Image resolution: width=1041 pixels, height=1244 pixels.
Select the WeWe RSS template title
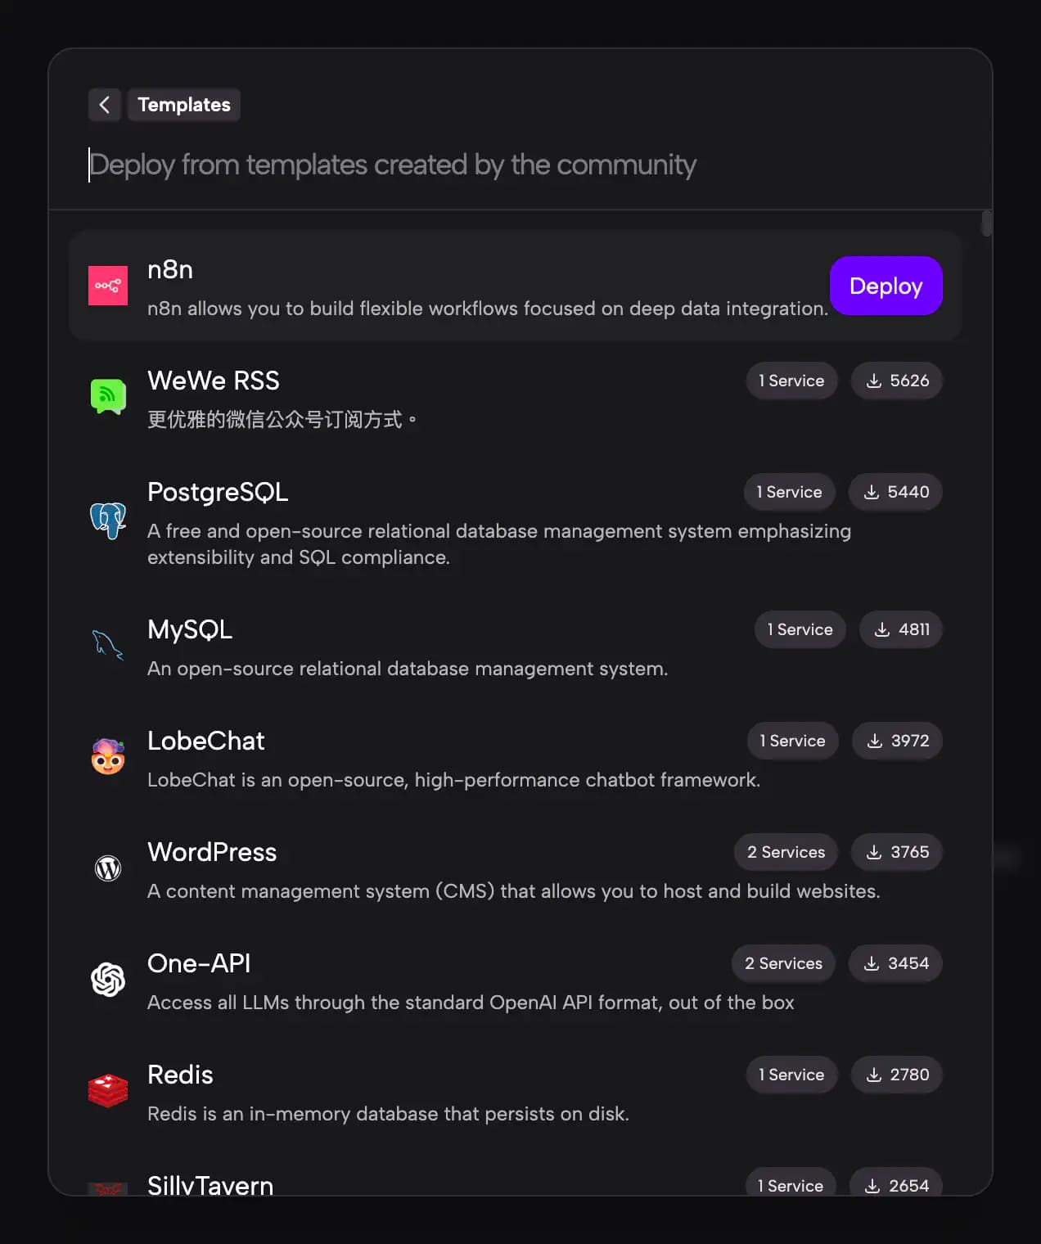coord(214,381)
